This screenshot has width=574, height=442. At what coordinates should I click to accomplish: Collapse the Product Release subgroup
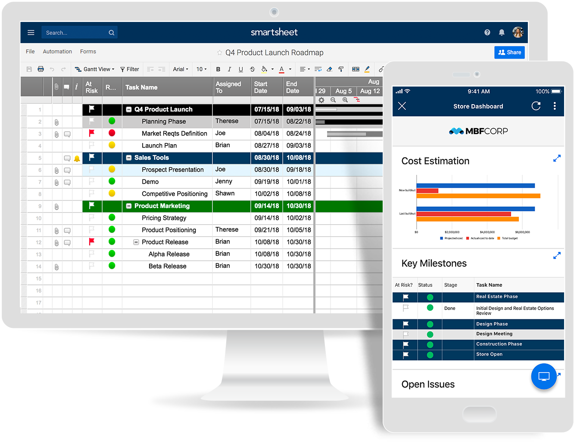point(136,242)
